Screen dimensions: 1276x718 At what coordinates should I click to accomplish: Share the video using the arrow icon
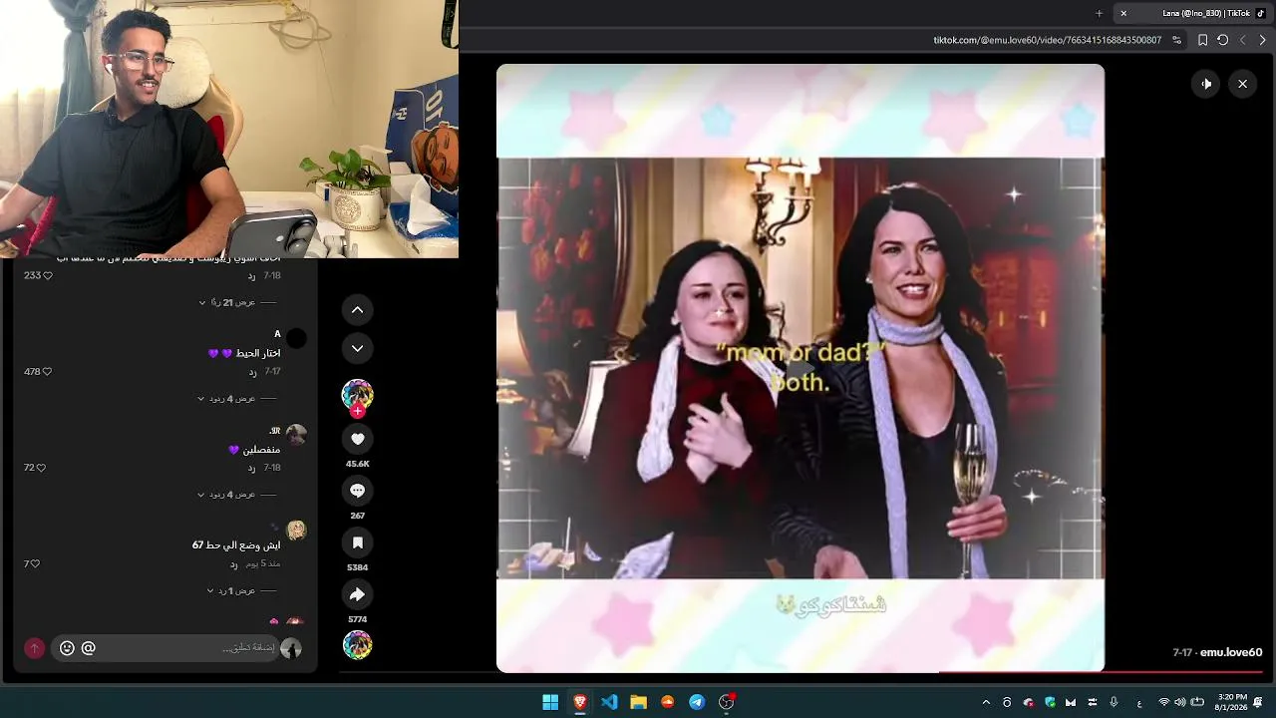357,594
